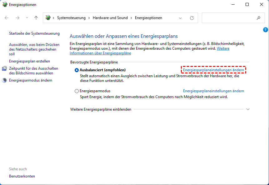The height and width of the screenshot is (185, 269).
Task: Open Hardware und Sound breadcrumb
Action: pos(110,18)
